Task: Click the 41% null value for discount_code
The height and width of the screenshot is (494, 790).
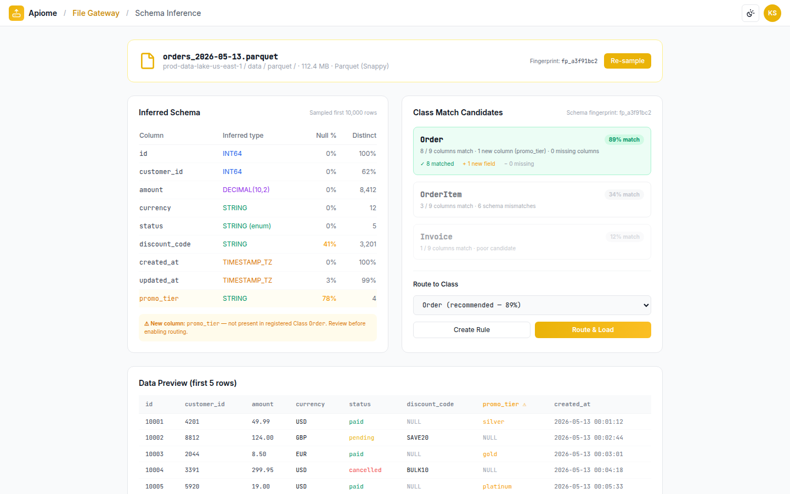Action: (330, 244)
